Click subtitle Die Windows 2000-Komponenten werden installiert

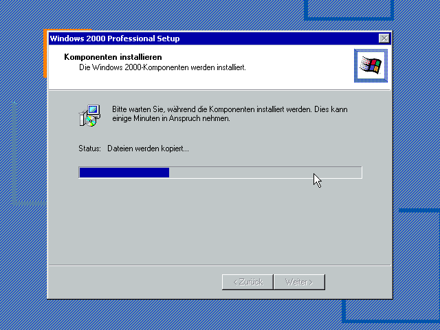[162, 67]
